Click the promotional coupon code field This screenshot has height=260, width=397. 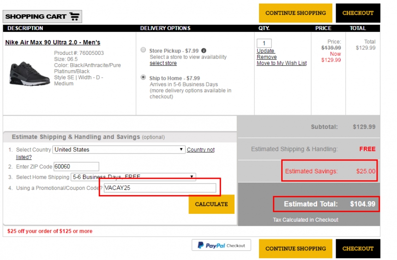[160, 188]
